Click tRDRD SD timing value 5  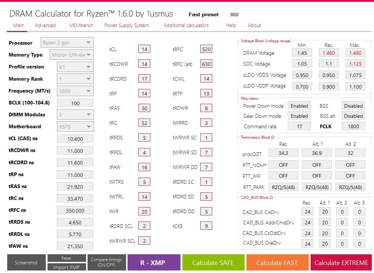(206, 197)
